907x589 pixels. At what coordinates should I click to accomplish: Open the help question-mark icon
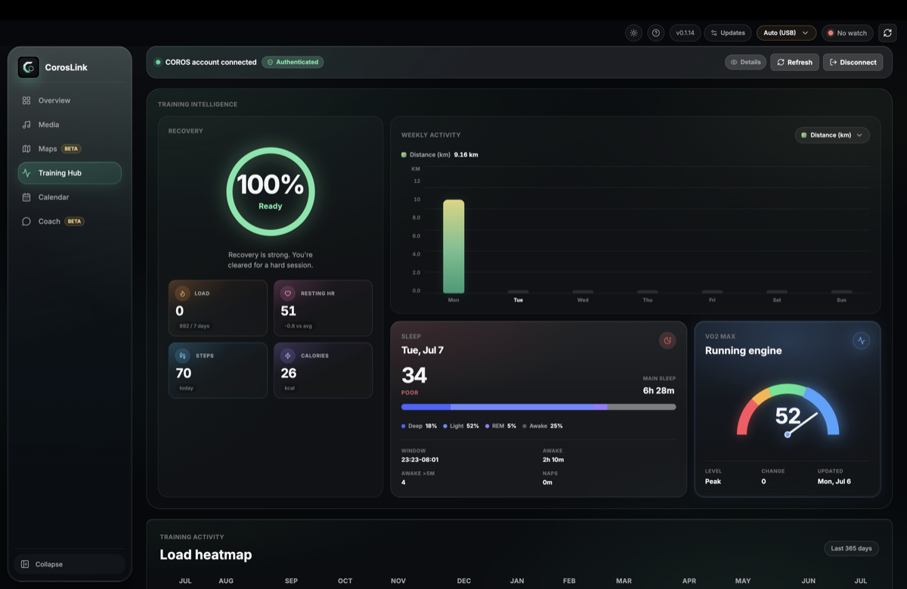(x=656, y=33)
